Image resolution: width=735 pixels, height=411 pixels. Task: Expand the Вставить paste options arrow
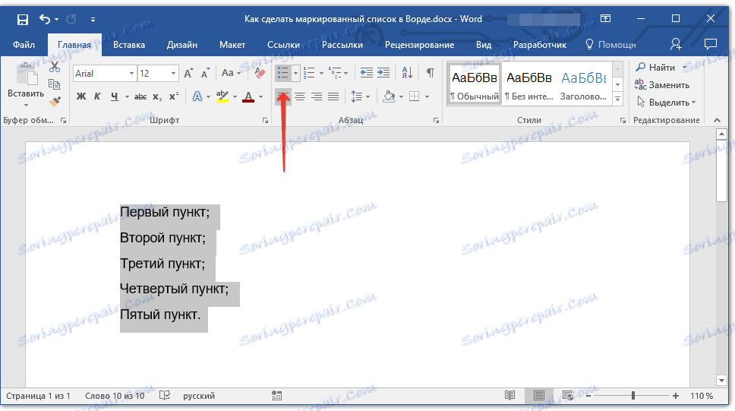(26, 105)
